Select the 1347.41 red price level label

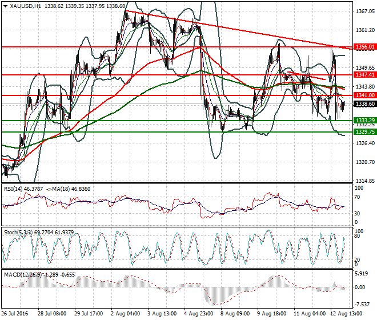[x=365, y=75]
